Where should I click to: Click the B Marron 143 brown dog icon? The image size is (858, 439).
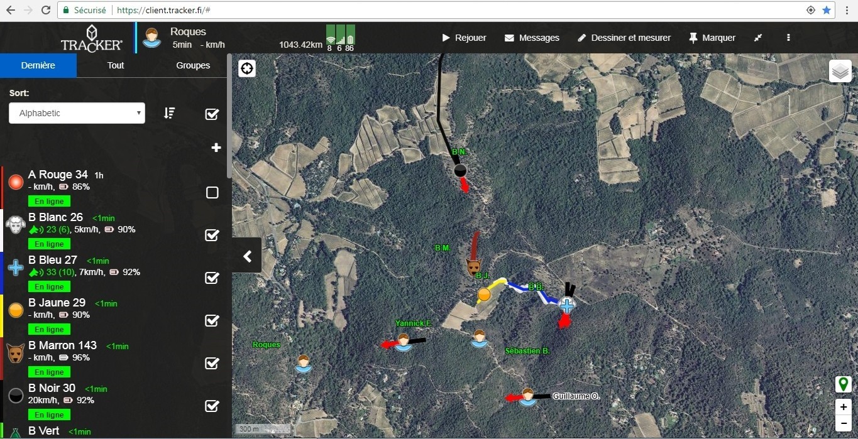click(15, 352)
